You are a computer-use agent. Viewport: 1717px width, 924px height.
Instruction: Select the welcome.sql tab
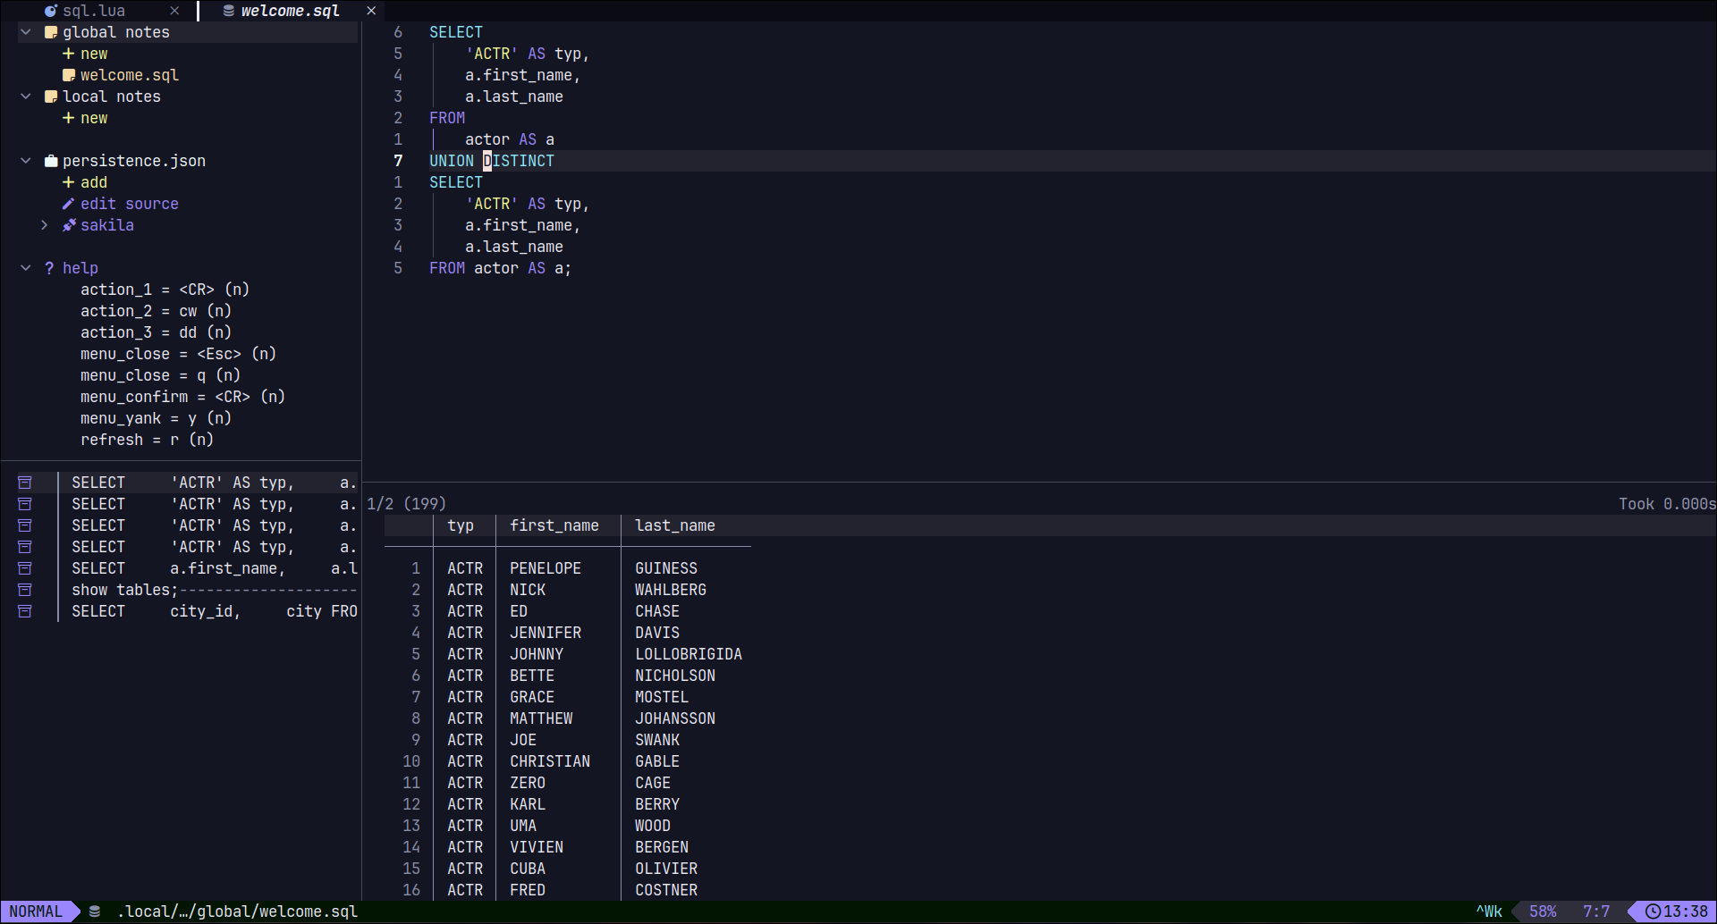click(x=291, y=11)
